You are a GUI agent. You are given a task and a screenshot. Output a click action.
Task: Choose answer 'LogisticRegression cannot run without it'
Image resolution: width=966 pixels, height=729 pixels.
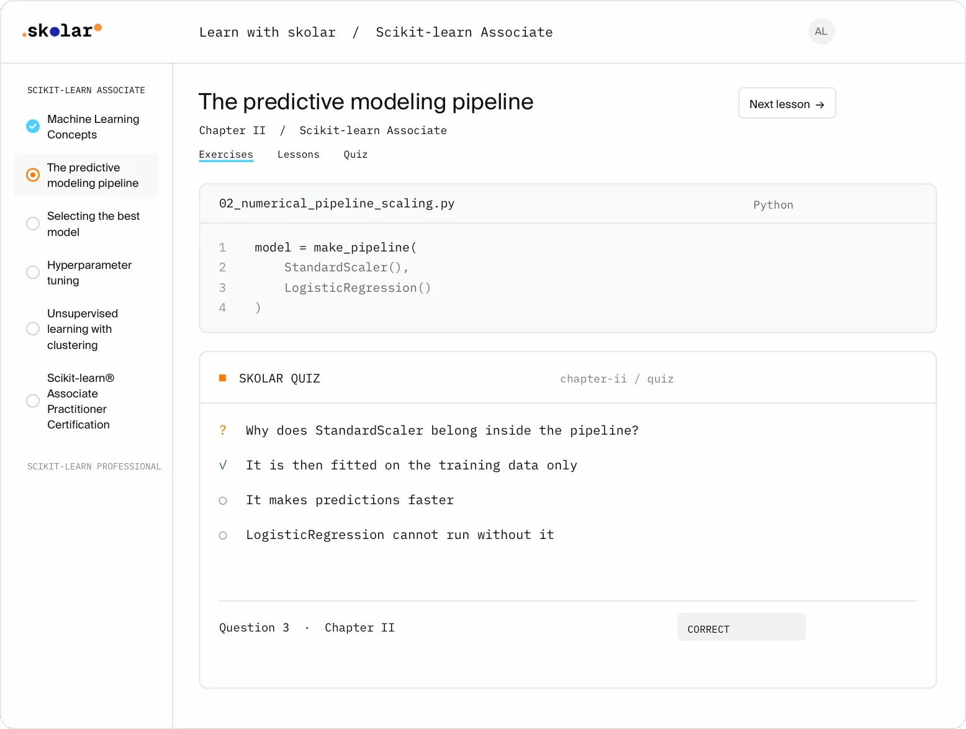[x=400, y=535]
